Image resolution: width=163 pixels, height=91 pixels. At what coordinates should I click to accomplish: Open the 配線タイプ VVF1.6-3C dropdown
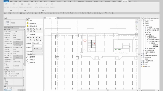(37, 48)
